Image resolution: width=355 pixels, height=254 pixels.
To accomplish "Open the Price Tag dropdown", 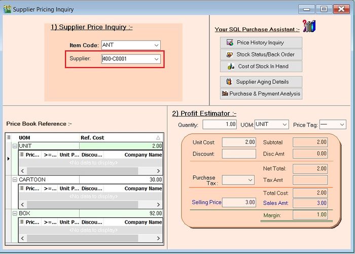I will (x=342, y=124).
